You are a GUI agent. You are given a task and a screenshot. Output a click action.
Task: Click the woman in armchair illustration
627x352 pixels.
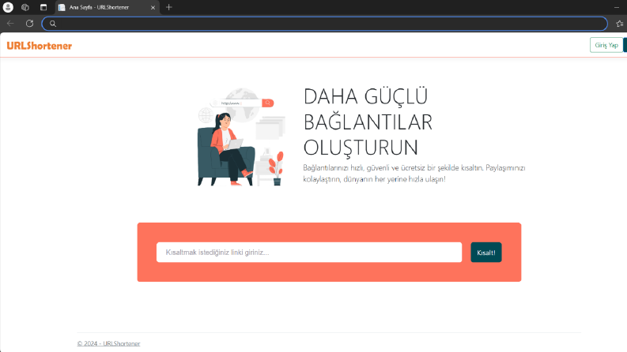pos(241,137)
